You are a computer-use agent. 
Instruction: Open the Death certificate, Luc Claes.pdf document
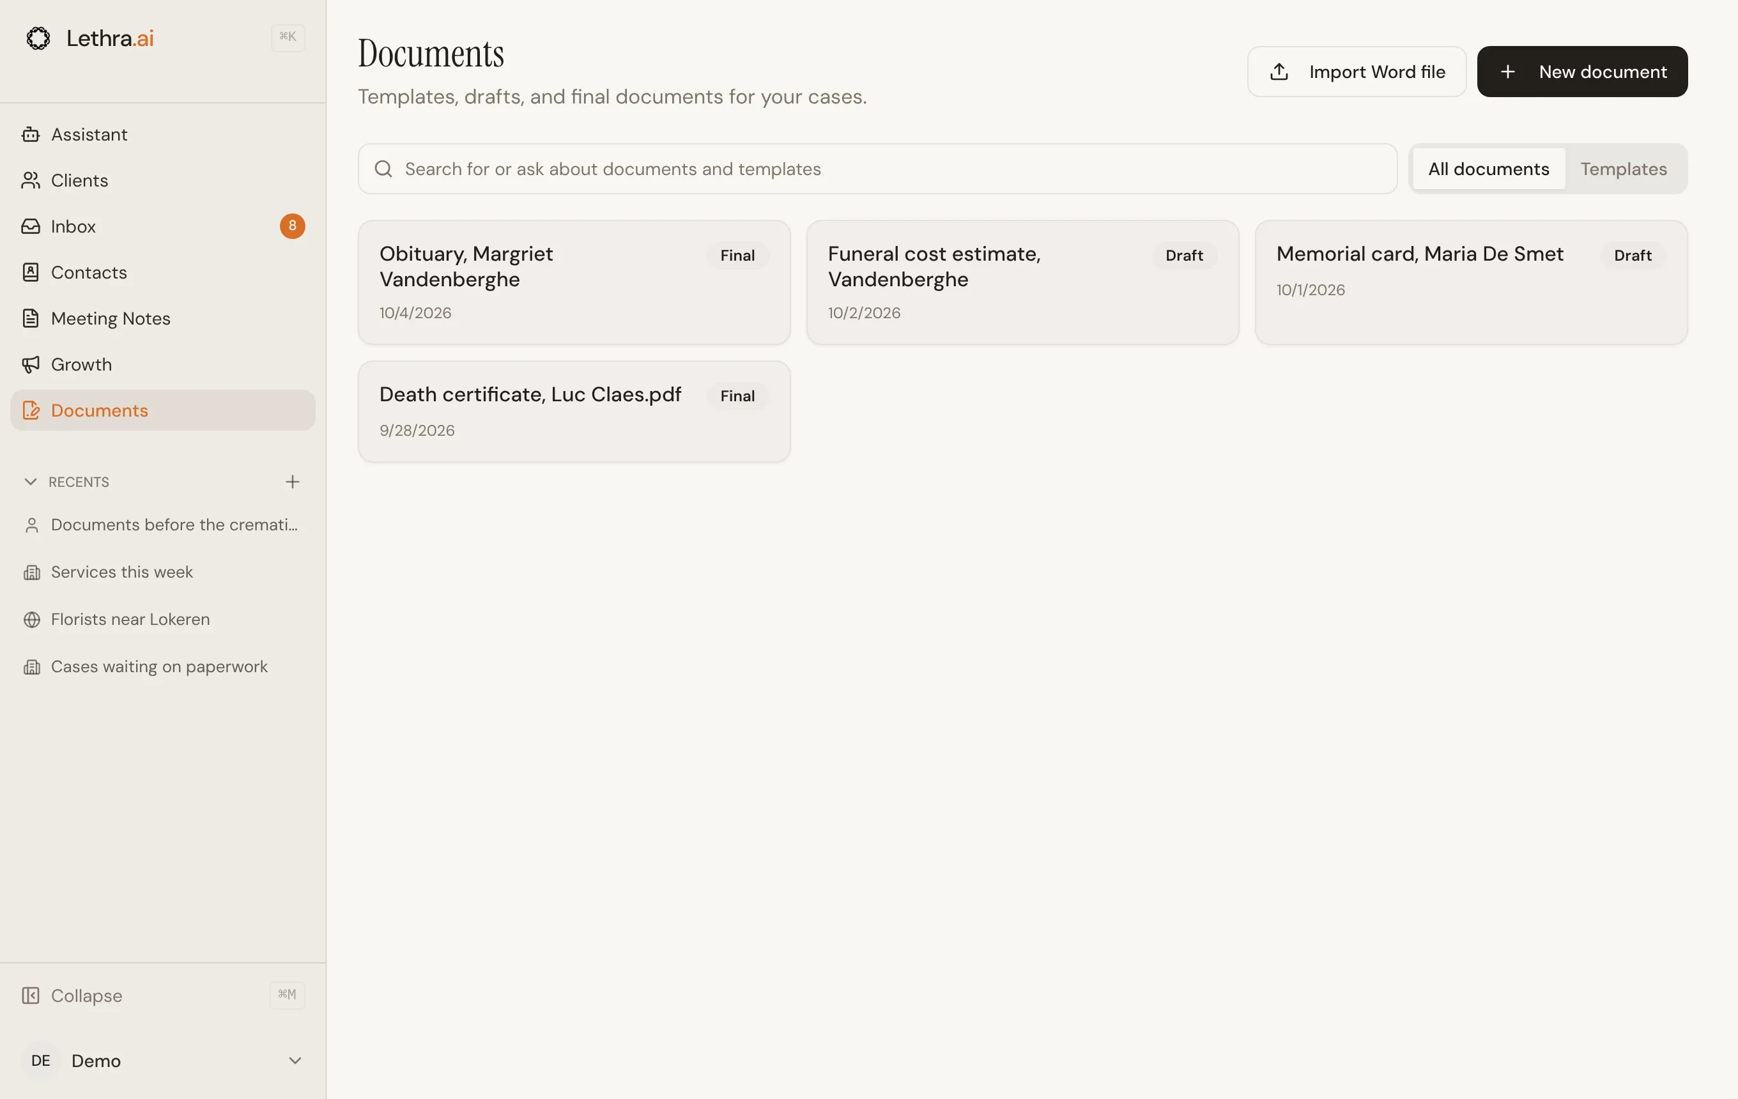(x=574, y=411)
